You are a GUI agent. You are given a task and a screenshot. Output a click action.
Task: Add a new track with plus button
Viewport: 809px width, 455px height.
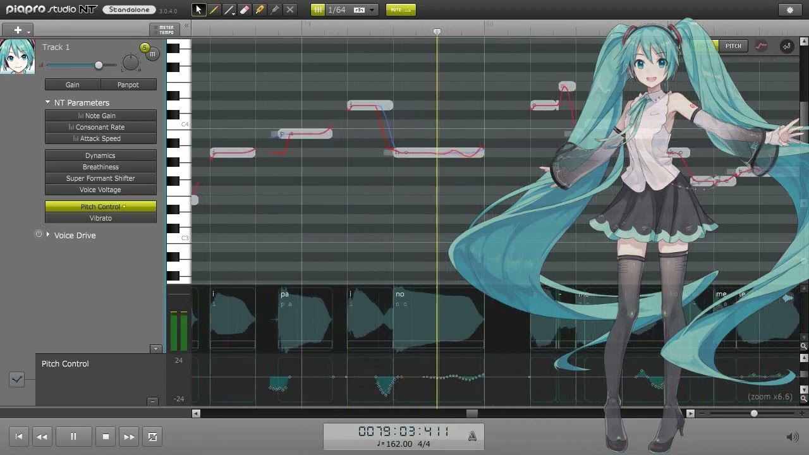pos(18,30)
